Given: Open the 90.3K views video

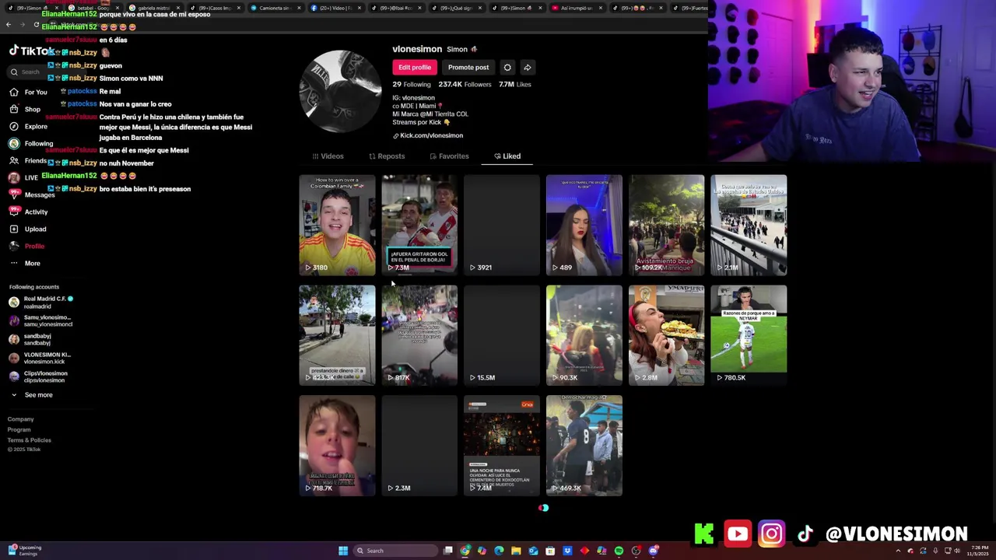Looking at the screenshot, I should [584, 335].
